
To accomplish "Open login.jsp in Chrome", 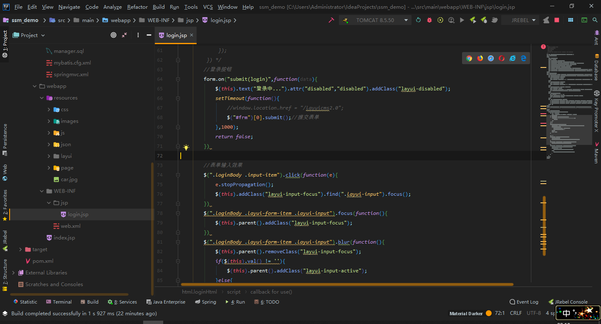I will 468,58.
